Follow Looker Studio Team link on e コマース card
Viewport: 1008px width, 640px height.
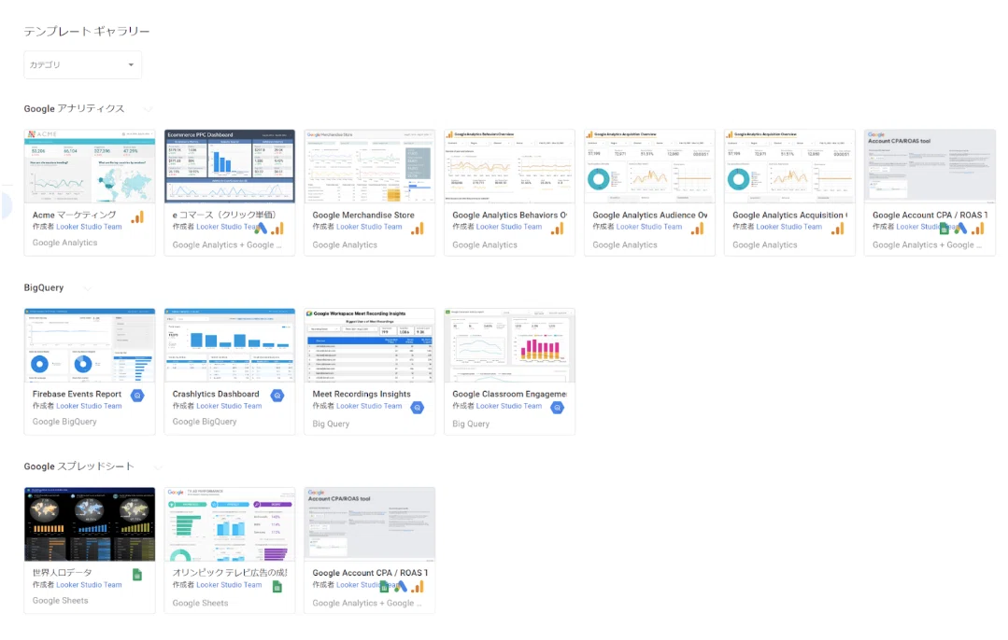click(226, 227)
